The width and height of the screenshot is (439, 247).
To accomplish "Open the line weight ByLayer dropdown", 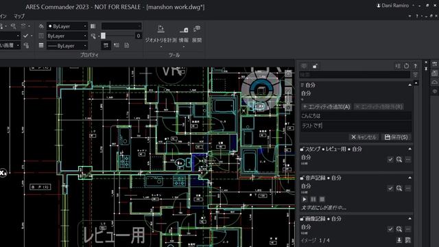I will (67, 36).
